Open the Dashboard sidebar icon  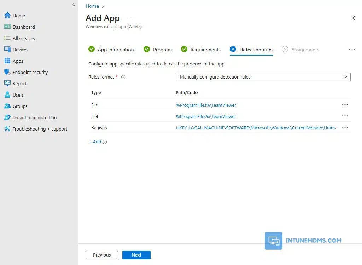click(7, 27)
